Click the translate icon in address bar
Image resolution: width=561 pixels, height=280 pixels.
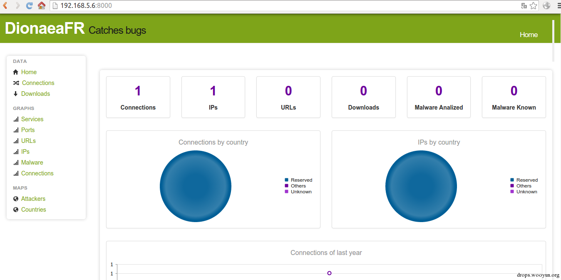point(524,6)
